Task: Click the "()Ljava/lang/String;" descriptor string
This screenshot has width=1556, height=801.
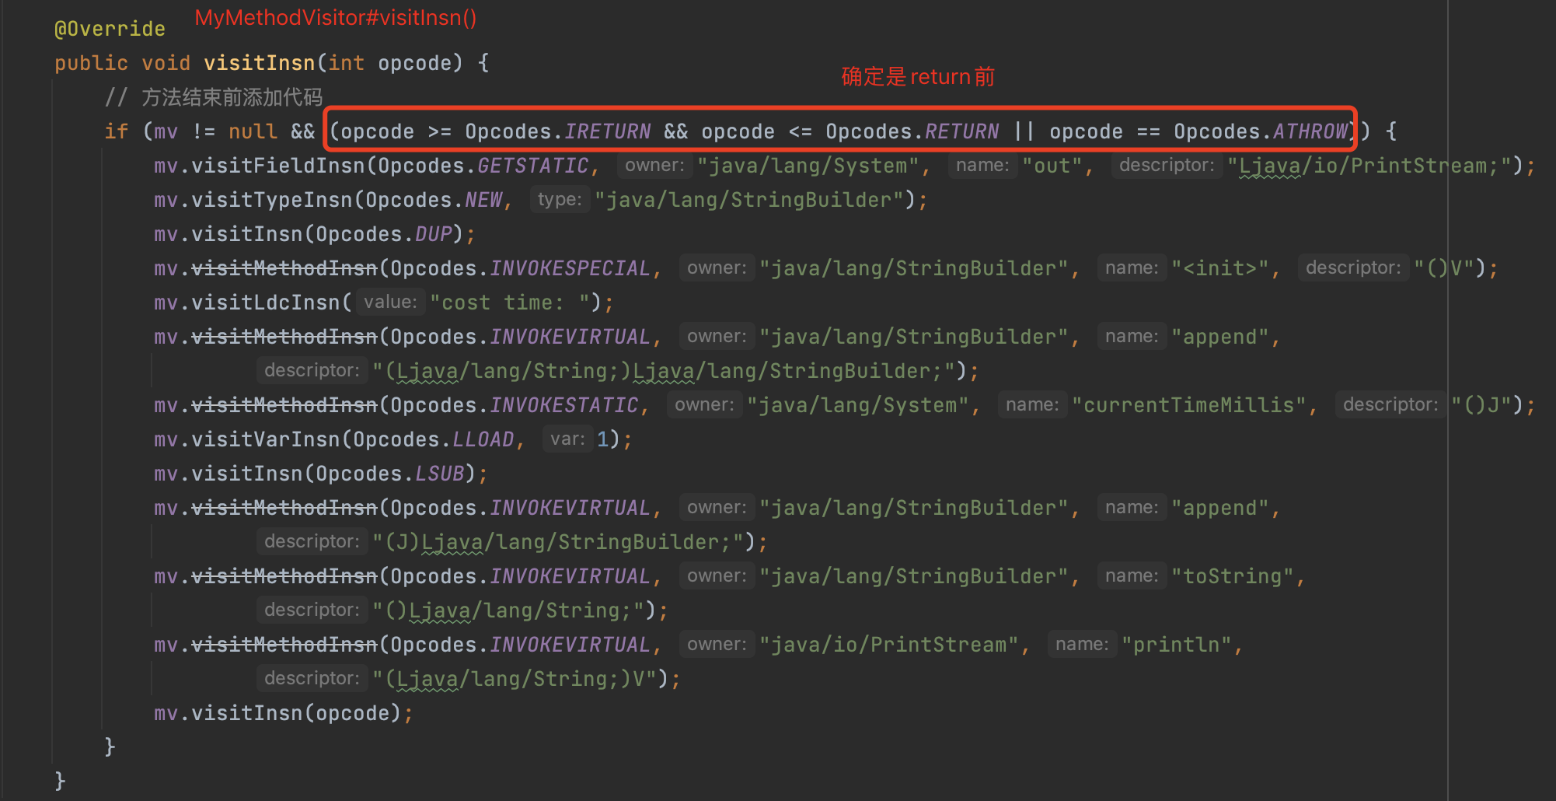Action: tap(508, 610)
